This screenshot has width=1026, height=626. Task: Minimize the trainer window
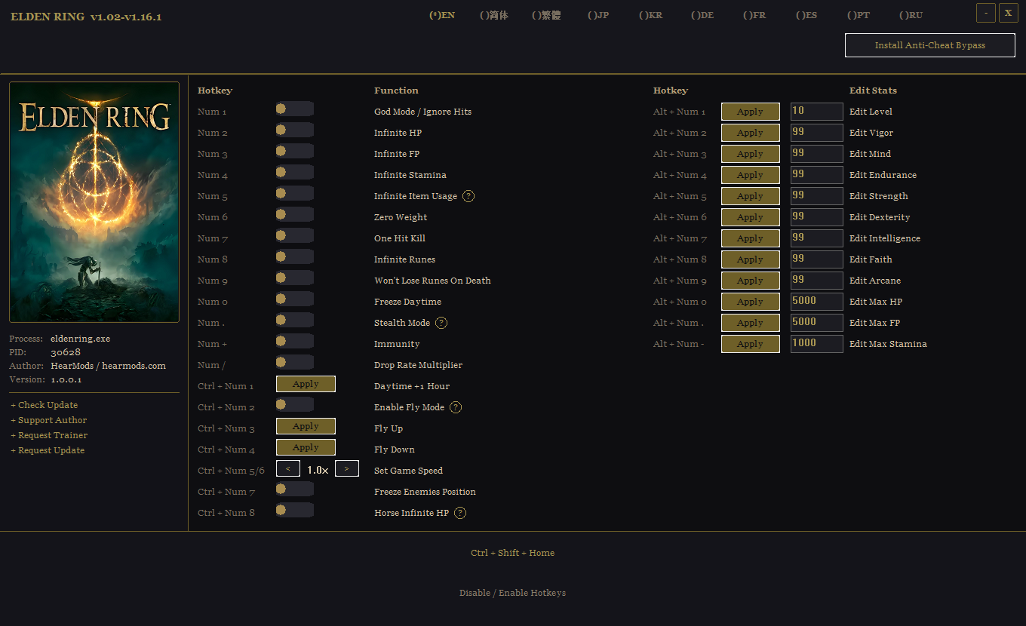coord(986,13)
